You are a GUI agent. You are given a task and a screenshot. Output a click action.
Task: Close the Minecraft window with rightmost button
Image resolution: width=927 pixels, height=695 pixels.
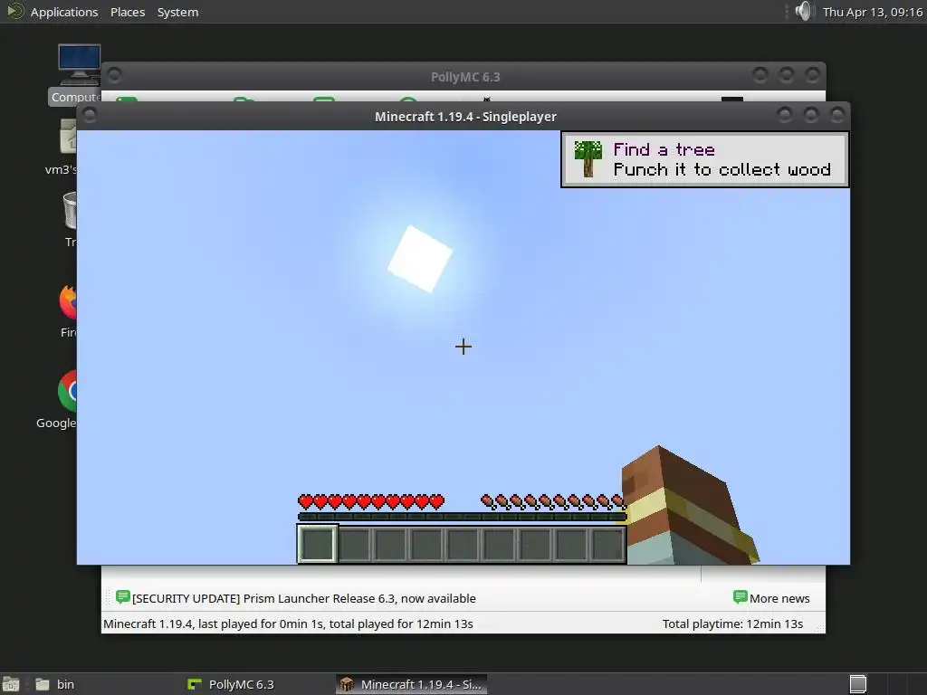(837, 115)
